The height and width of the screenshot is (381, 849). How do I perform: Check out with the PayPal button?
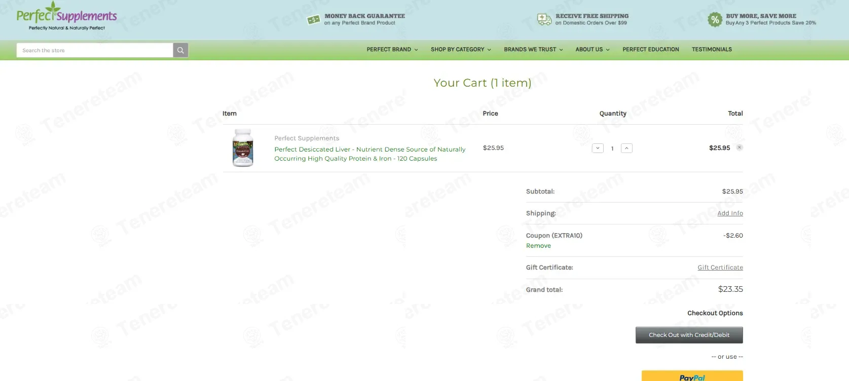coord(692,376)
